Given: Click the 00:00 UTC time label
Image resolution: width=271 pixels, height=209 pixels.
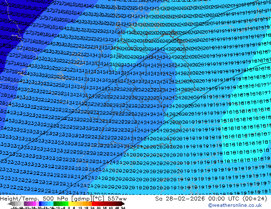Looking at the screenshot, I should coord(224,199).
